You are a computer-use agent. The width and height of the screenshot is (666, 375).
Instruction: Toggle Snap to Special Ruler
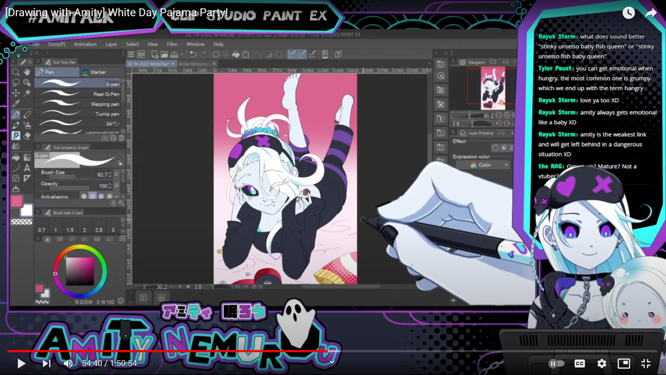click(x=302, y=54)
